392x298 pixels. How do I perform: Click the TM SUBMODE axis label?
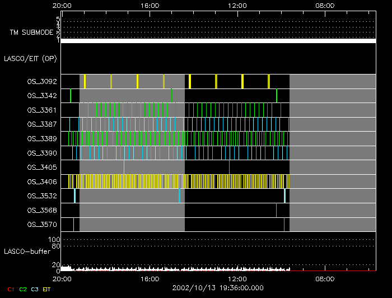(31, 32)
